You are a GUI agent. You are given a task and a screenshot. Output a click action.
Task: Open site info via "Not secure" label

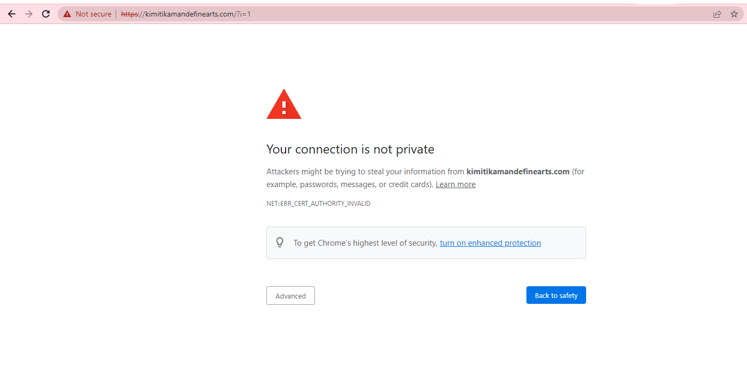[93, 14]
